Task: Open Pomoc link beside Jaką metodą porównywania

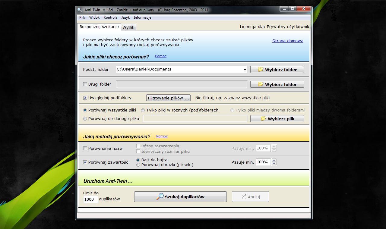Action: coord(162,136)
